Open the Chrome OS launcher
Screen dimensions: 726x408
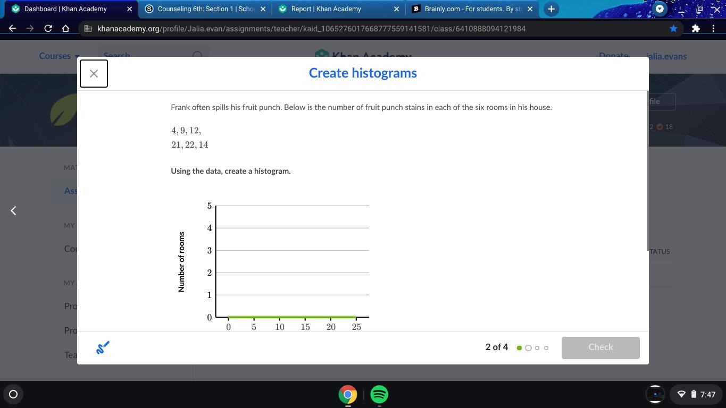pos(13,394)
